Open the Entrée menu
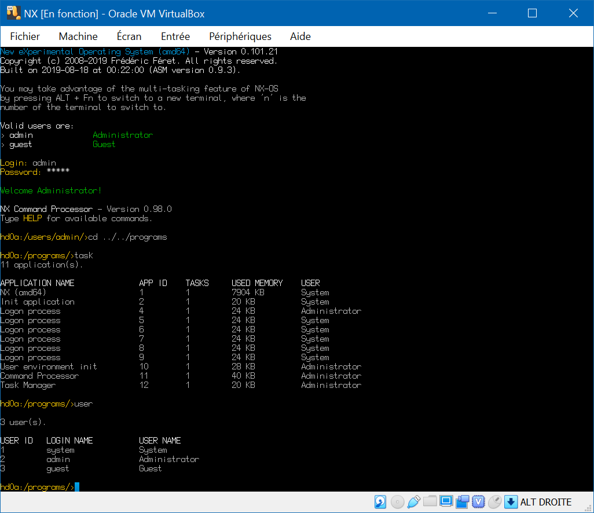 pyautogui.click(x=175, y=36)
